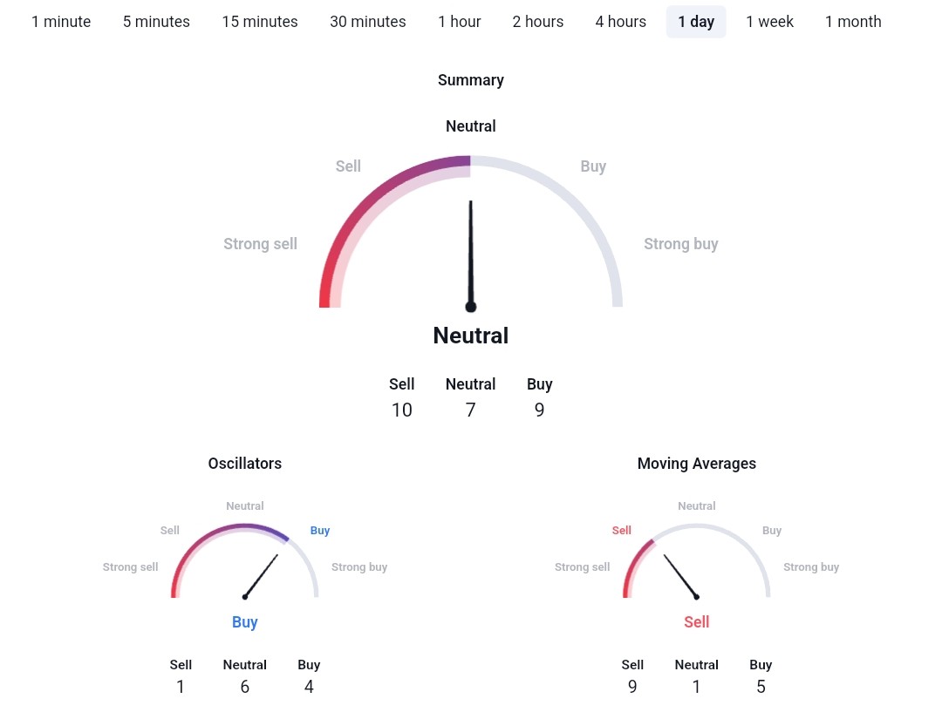Open the Moving Averages section heading

pos(697,464)
